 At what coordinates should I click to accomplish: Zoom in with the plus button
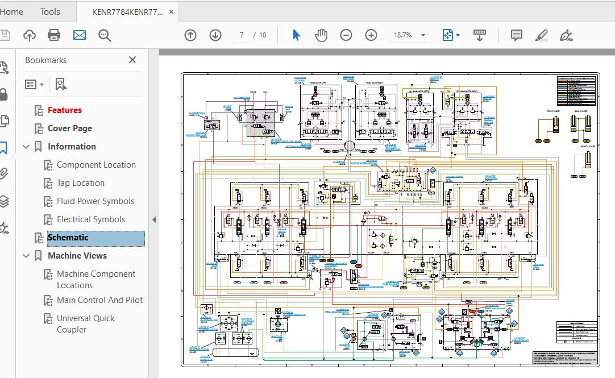[371, 35]
